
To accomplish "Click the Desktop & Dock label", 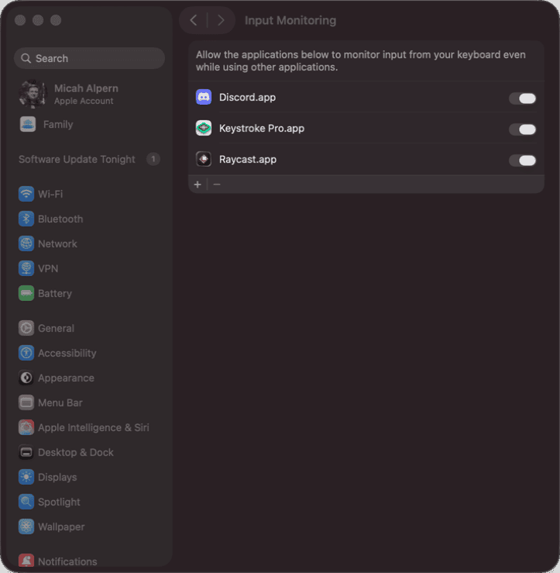I will (76, 452).
